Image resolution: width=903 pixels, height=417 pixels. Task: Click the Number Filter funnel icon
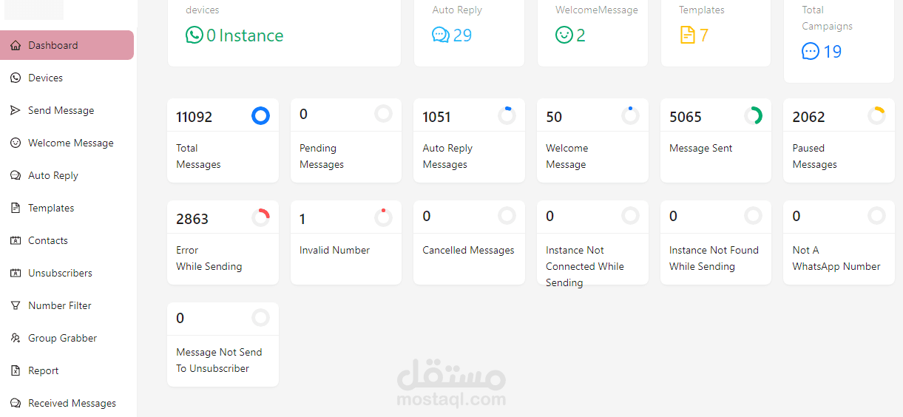pos(16,305)
